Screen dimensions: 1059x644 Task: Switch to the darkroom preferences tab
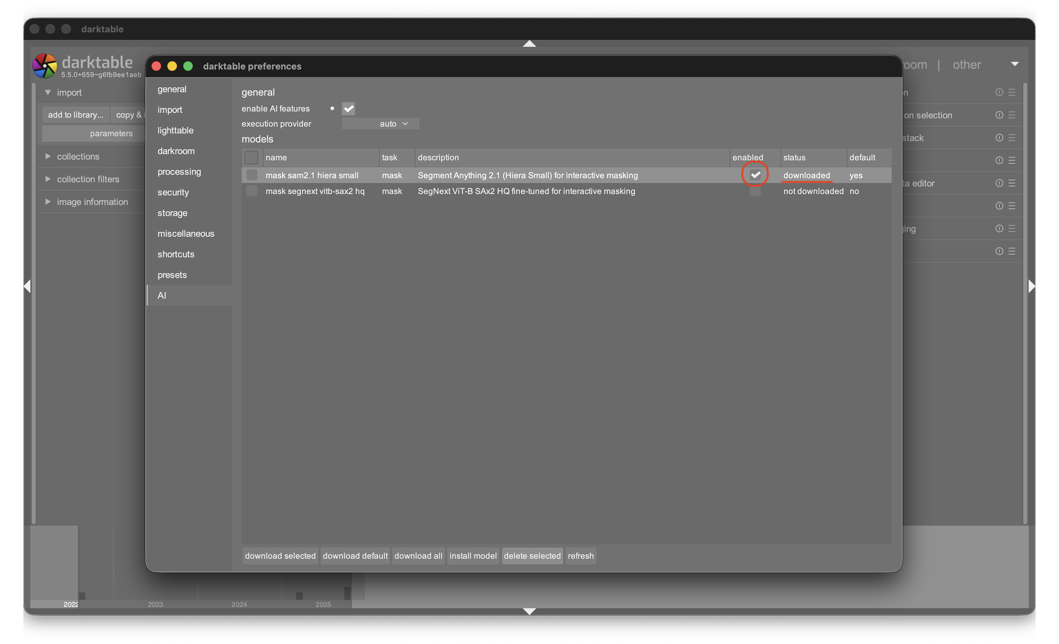point(176,151)
